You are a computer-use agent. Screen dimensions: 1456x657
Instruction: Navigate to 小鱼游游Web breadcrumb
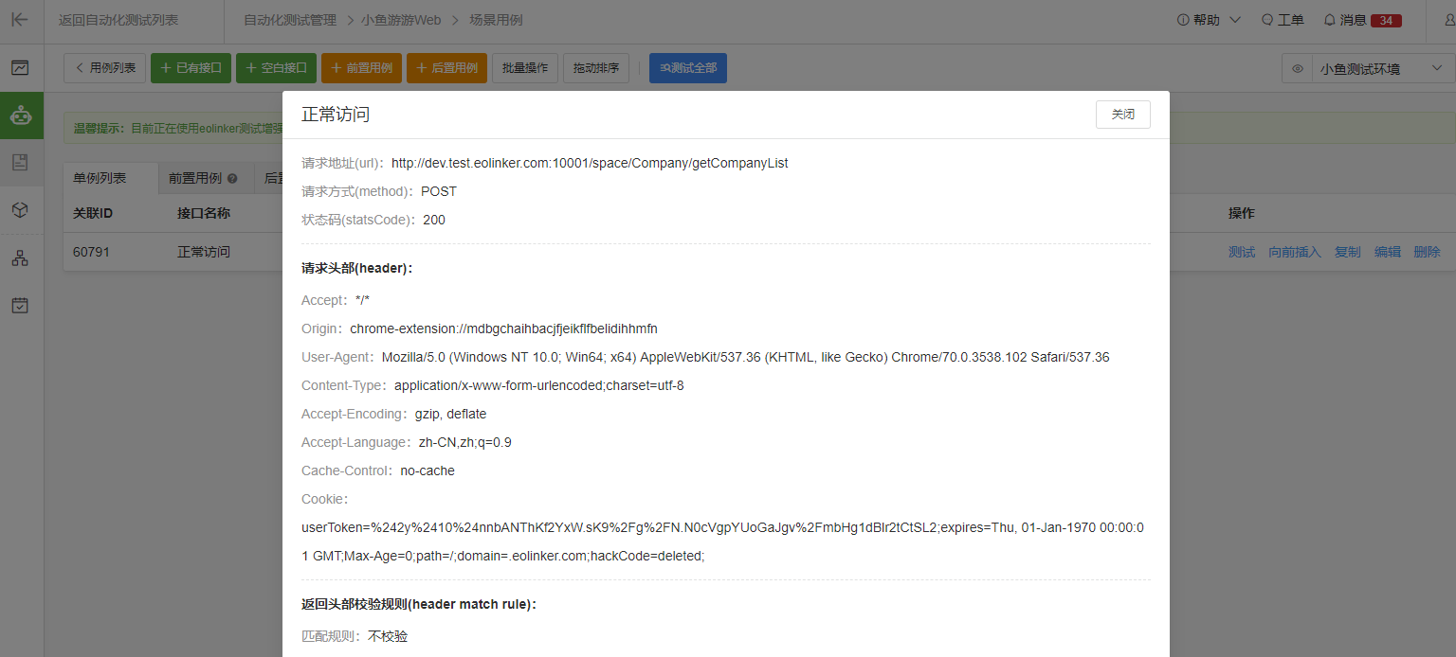tap(399, 20)
